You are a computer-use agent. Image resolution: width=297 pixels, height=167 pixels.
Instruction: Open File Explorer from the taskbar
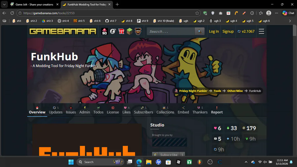[x=149, y=162]
